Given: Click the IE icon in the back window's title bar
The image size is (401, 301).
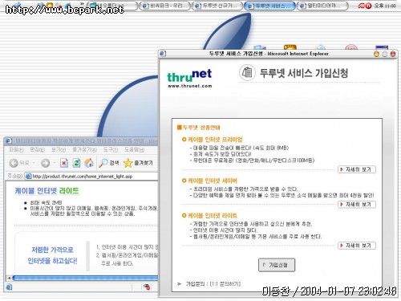Looking at the screenshot, I should [9, 140].
